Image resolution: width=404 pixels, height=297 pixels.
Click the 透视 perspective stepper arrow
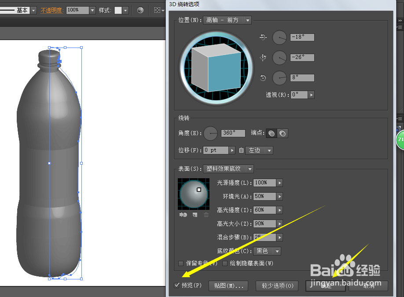(311, 94)
